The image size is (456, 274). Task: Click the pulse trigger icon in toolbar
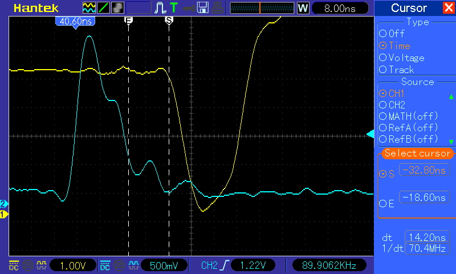tap(160, 8)
